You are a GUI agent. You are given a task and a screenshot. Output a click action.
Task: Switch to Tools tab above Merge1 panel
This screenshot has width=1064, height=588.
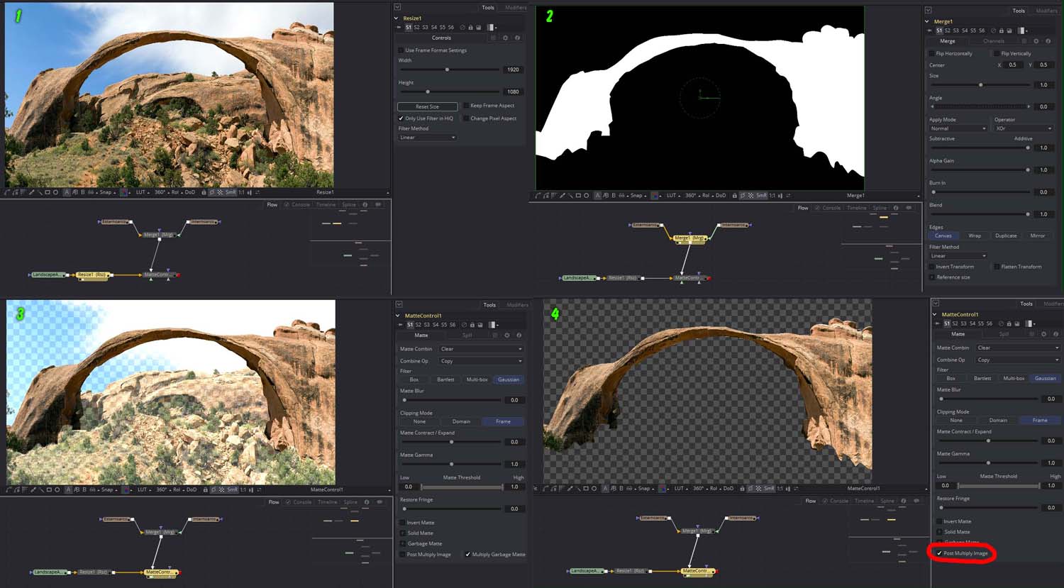[1019, 11]
